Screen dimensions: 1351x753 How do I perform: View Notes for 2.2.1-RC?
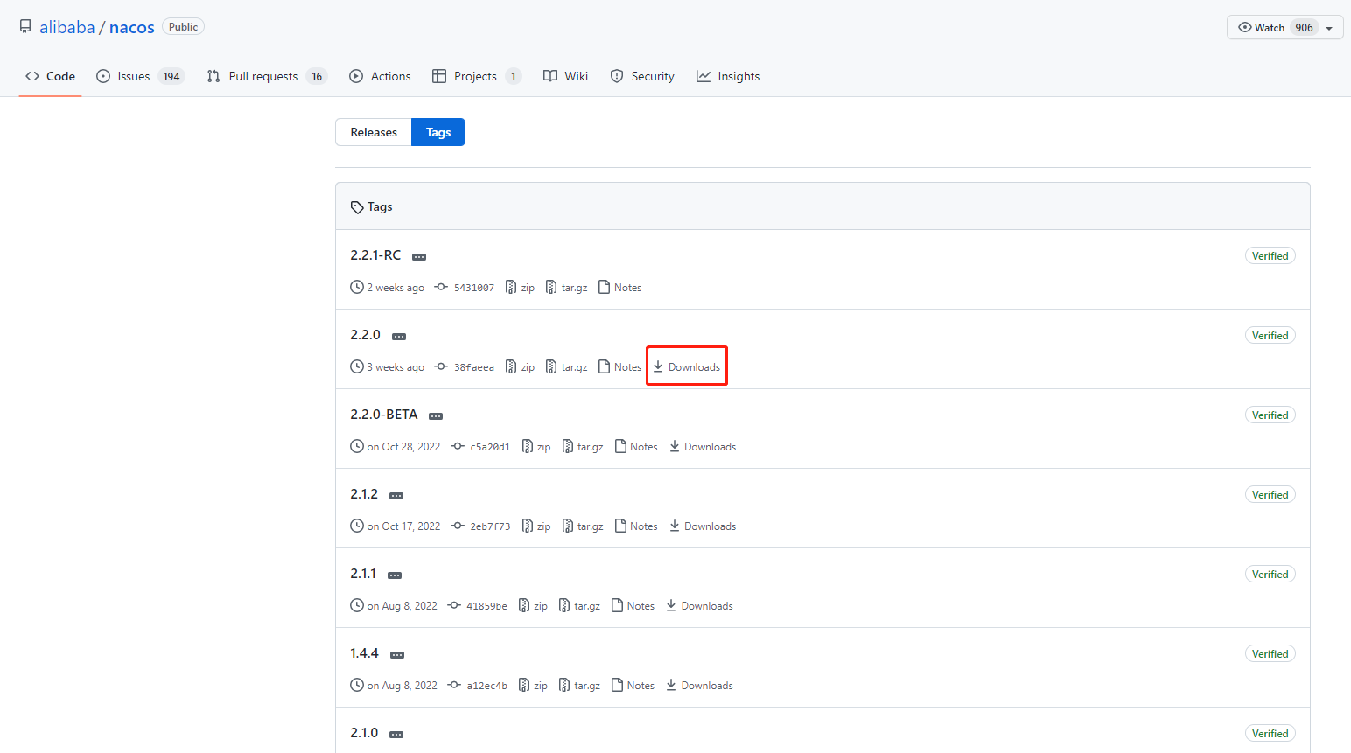(x=619, y=288)
